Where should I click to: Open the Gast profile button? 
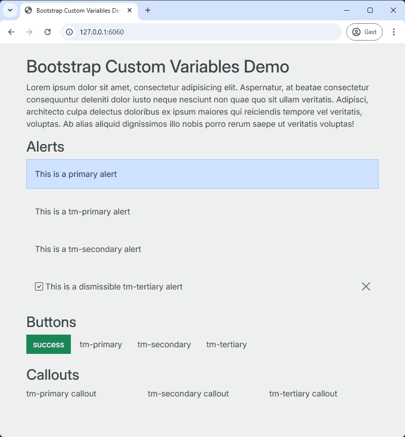pyautogui.click(x=364, y=32)
